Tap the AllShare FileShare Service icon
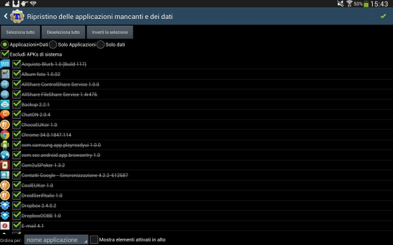Screen dimensions: 393x245 point(5,94)
